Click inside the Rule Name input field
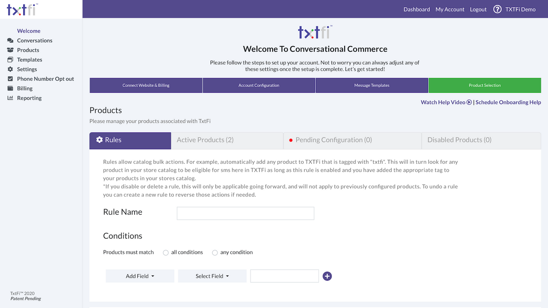The image size is (548, 308). 245,213
